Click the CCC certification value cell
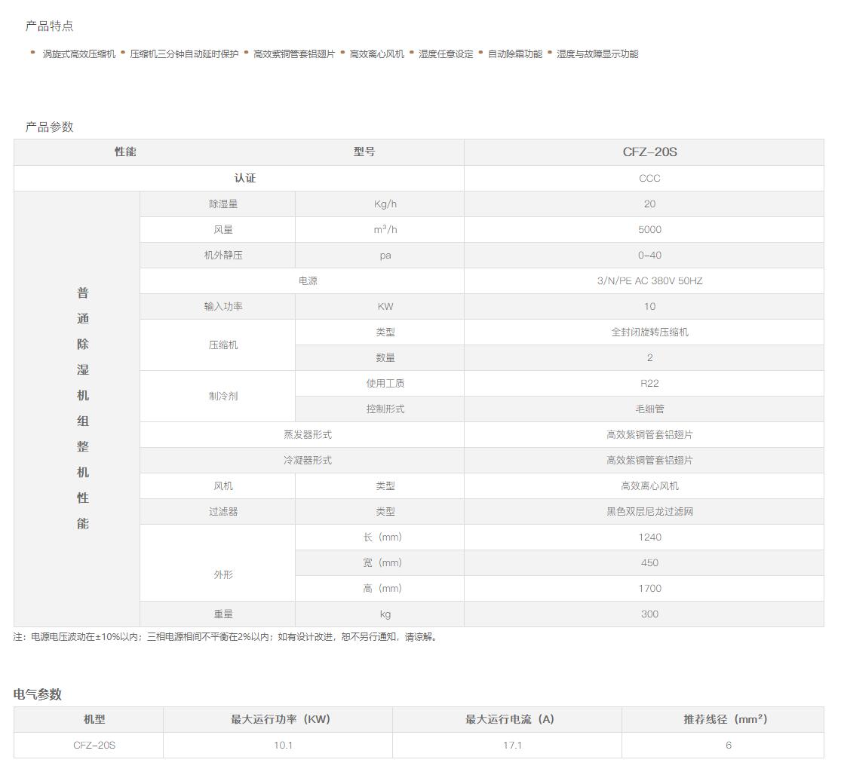The height and width of the screenshot is (778, 841). pyautogui.click(x=649, y=179)
